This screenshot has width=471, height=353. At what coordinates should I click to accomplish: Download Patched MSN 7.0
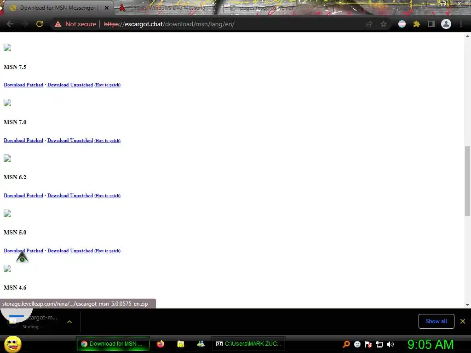pos(23,141)
